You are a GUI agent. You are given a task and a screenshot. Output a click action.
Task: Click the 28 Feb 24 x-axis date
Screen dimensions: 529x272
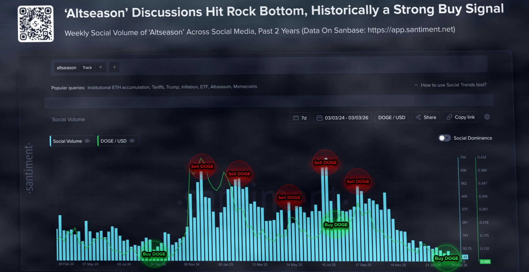[66, 264]
